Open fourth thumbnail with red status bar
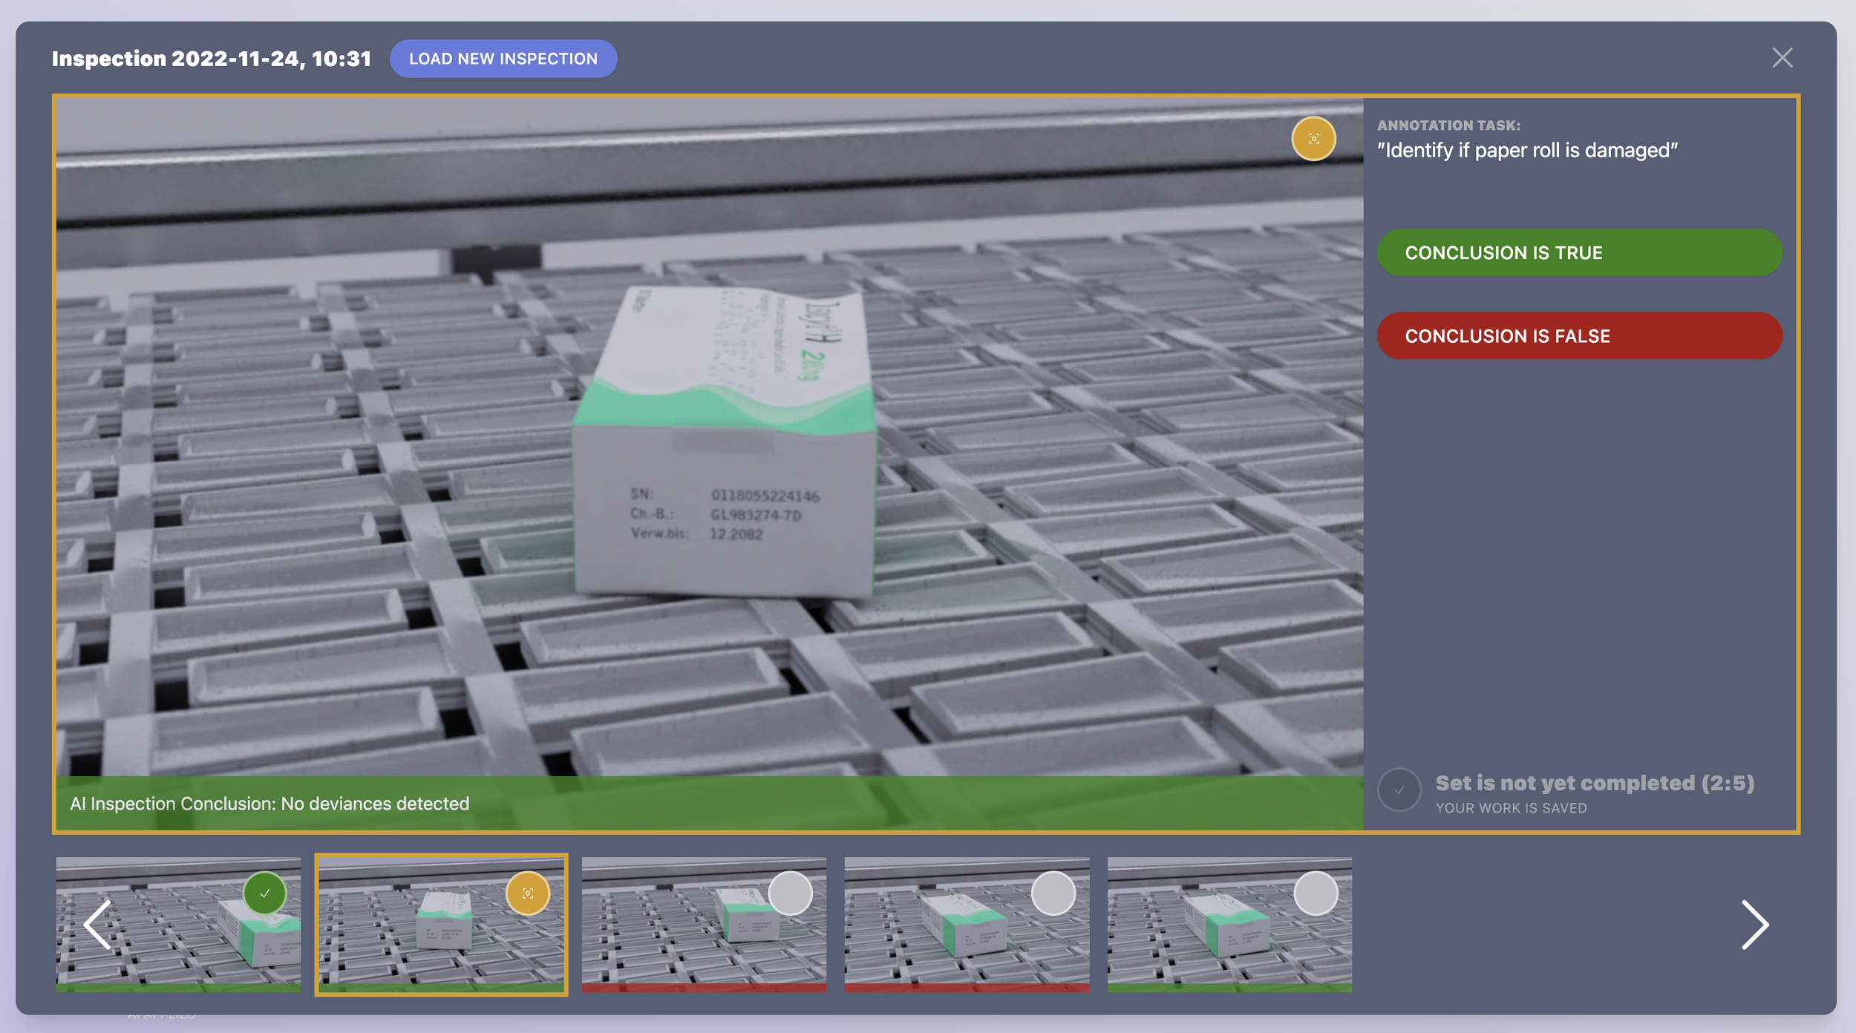This screenshot has height=1033, width=1856. pyautogui.click(x=967, y=925)
